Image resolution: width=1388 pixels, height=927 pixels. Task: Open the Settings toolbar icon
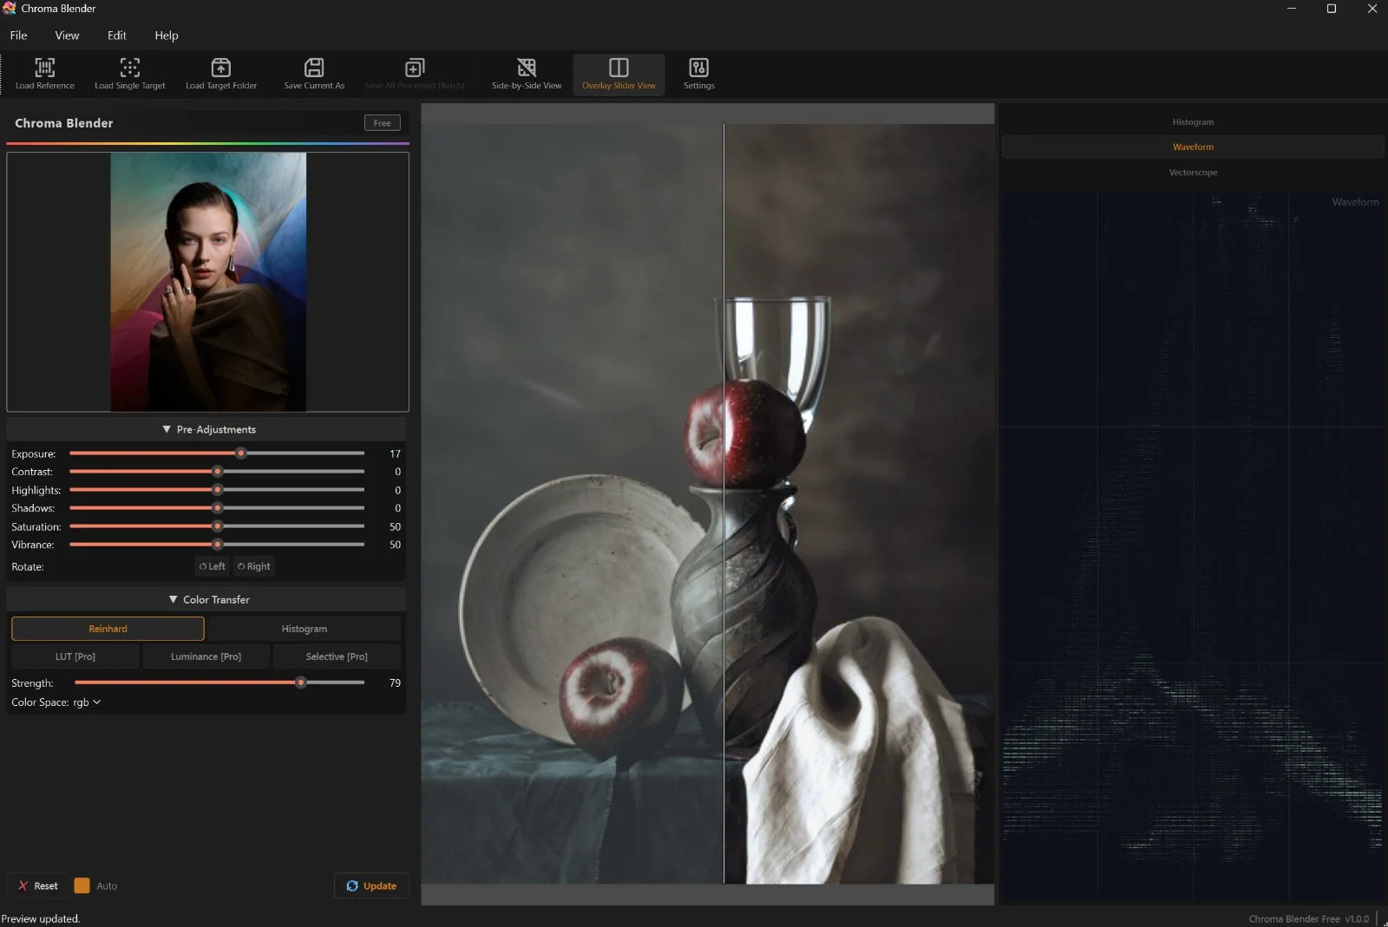click(698, 74)
